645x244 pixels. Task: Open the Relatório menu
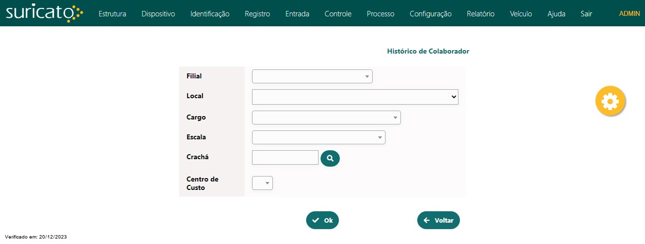point(481,14)
